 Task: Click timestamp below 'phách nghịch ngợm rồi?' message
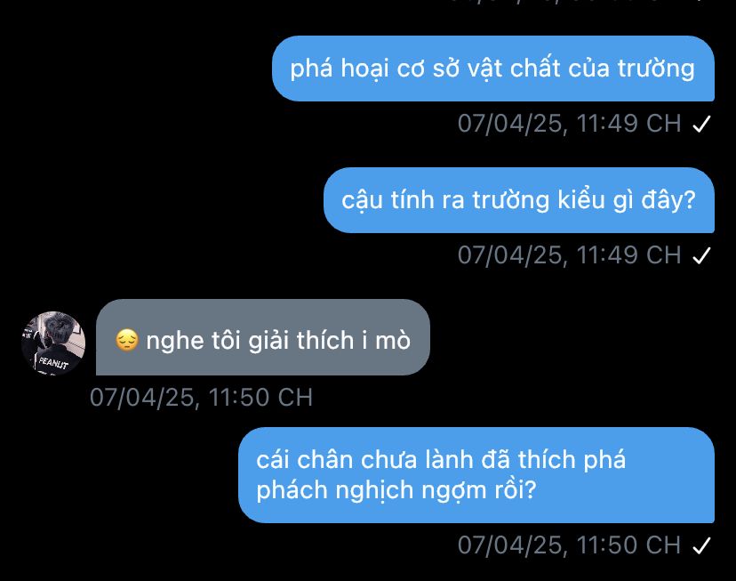pos(570,545)
